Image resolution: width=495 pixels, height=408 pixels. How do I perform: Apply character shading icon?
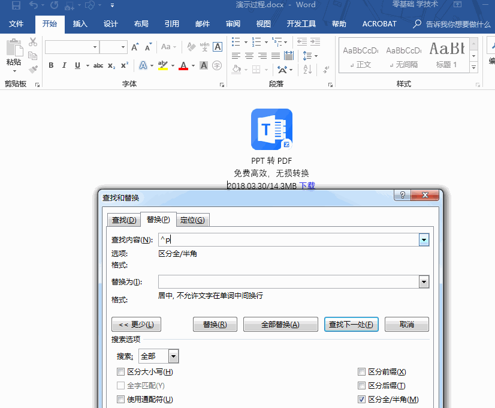pos(204,65)
